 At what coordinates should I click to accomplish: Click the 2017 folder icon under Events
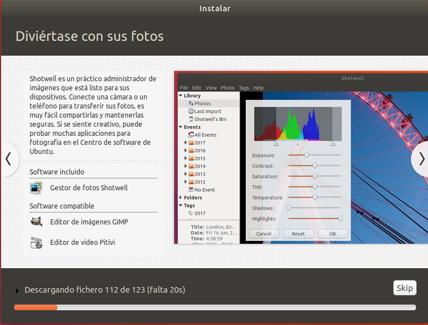point(191,143)
